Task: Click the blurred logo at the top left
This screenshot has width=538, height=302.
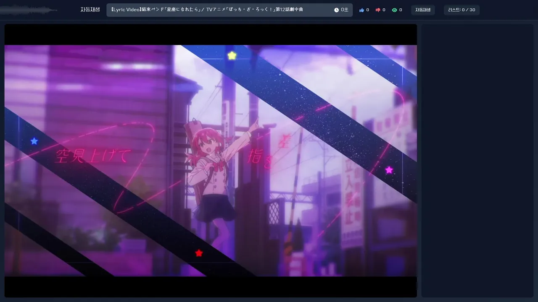Action: [29, 10]
